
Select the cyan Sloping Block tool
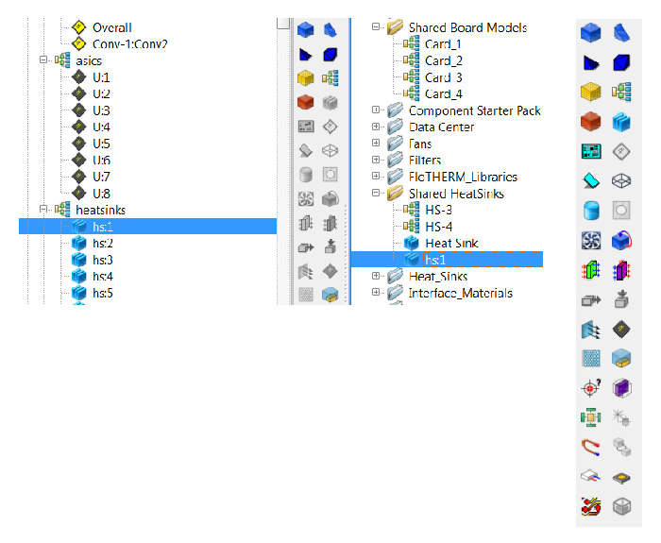[x=590, y=181]
